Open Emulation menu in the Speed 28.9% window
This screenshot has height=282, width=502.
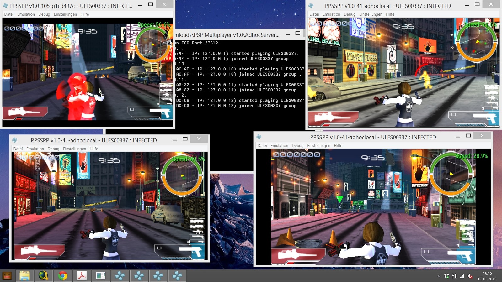coord(279,146)
